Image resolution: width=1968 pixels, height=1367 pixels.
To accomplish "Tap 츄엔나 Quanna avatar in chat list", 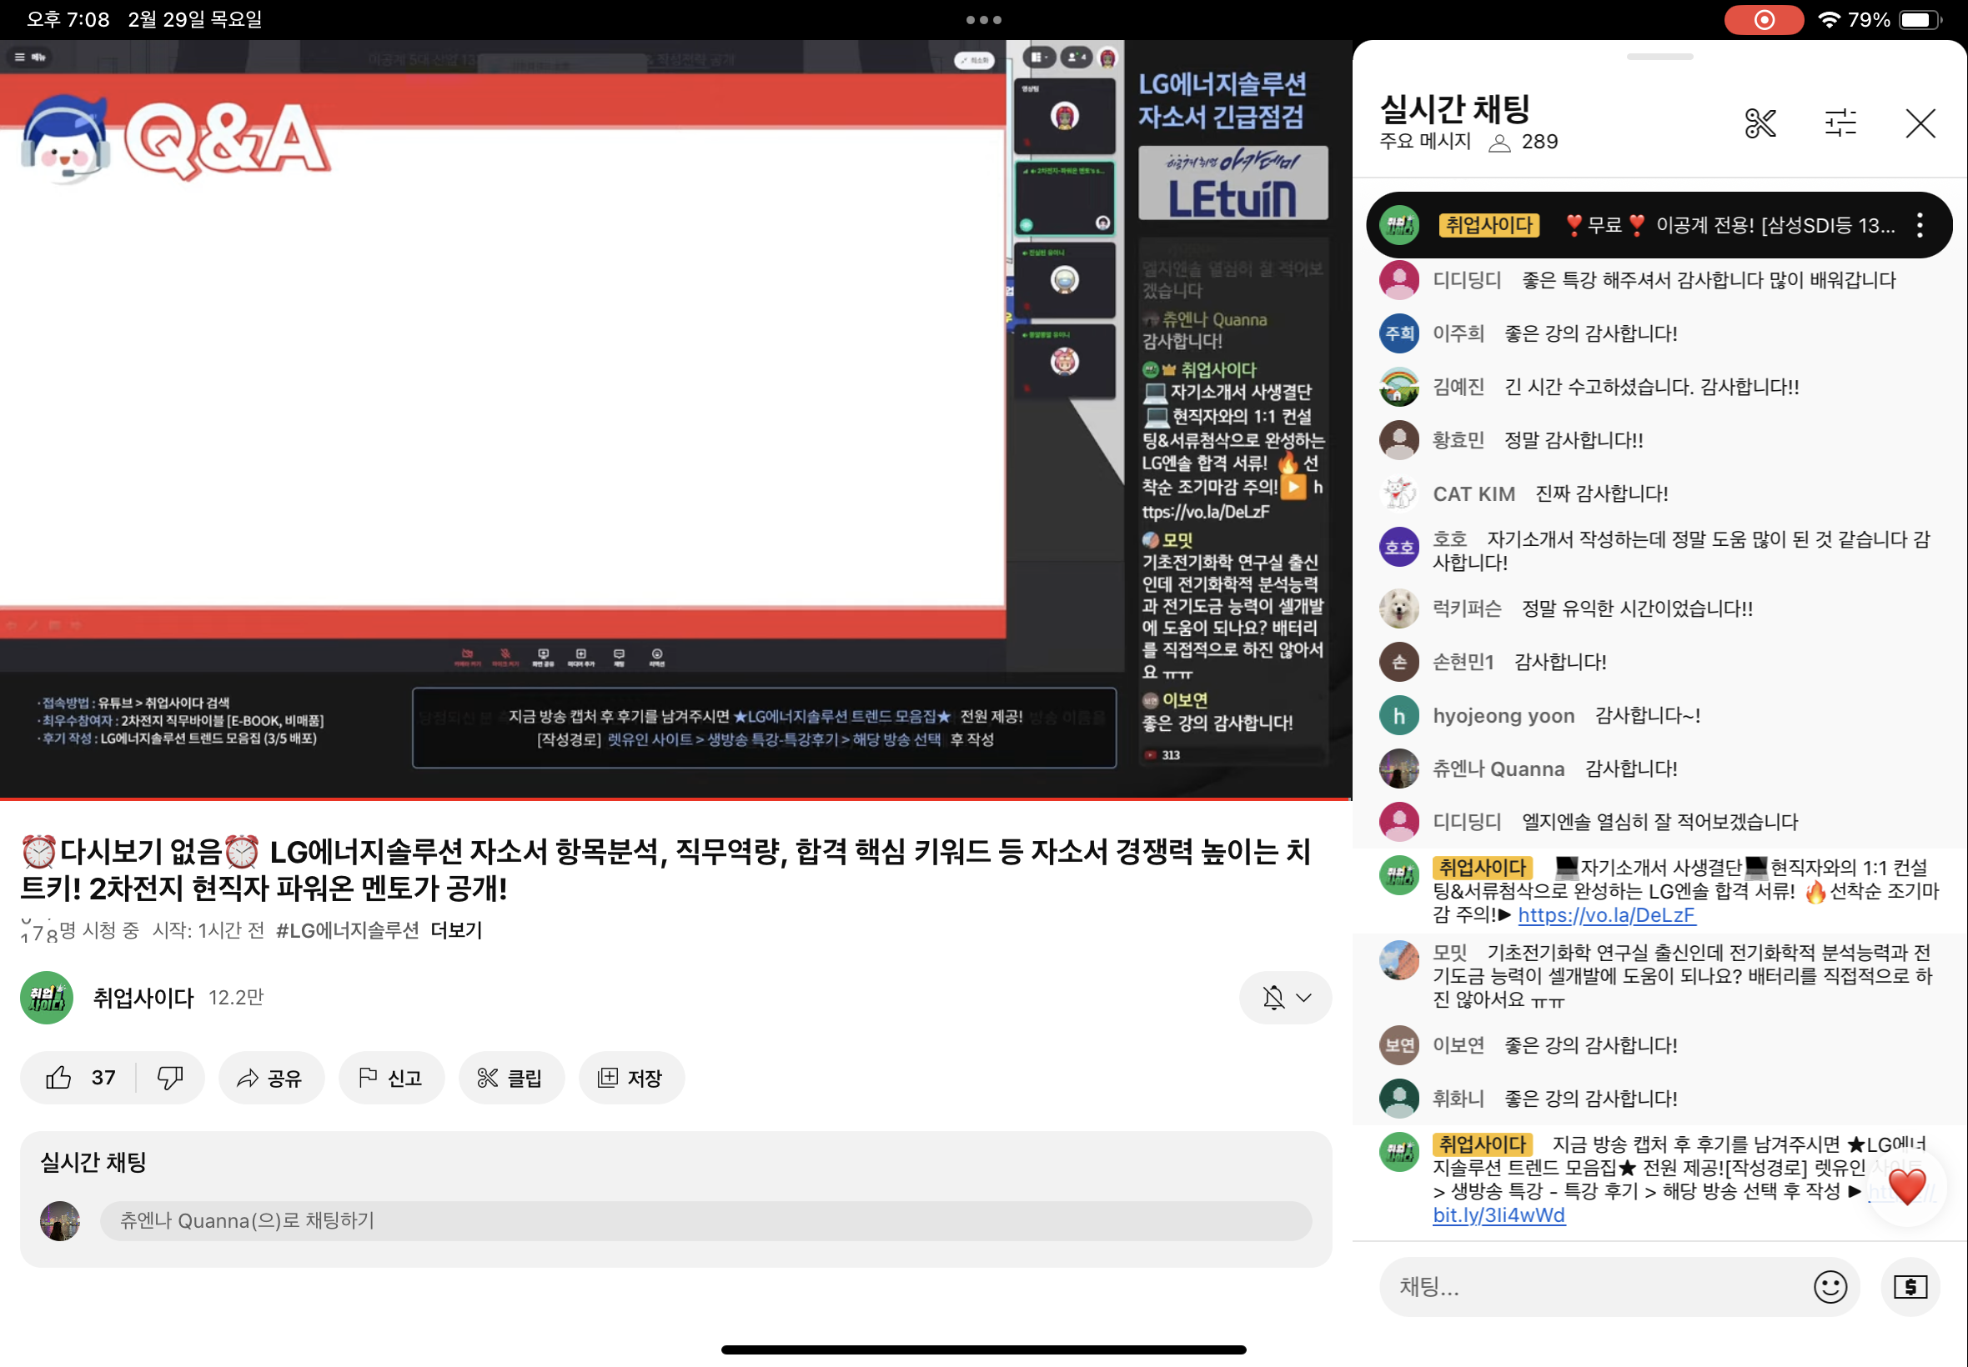I will (1398, 769).
